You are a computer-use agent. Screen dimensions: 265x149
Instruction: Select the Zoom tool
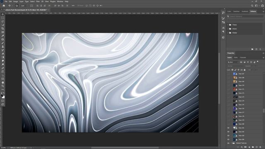tap(3, 86)
